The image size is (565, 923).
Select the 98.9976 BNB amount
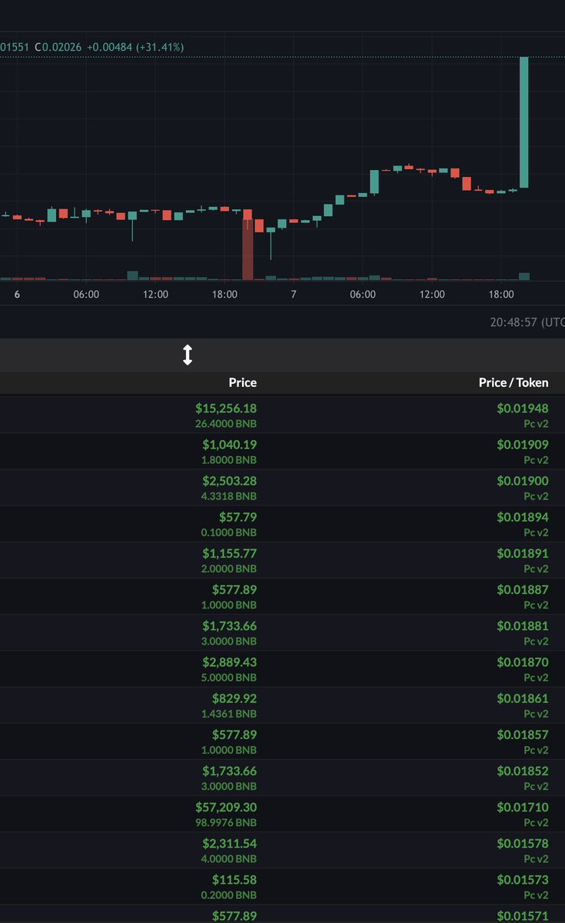(227, 822)
